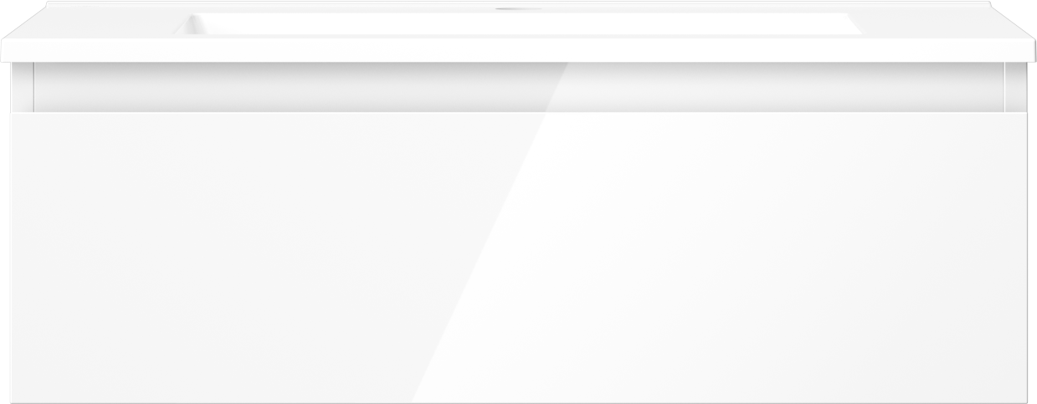The width and height of the screenshot is (1037, 404).
Task: Click the right edge of the vanity cabinet
Action: coord(1026,233)
